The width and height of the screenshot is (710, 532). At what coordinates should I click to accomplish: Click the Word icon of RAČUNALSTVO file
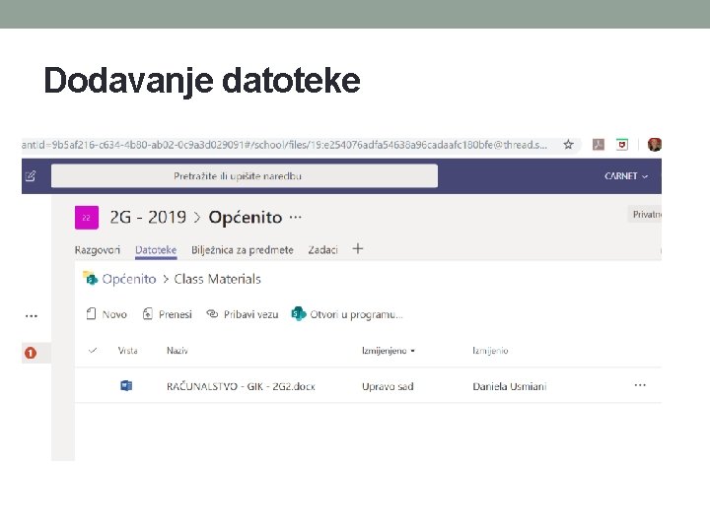point(126,385)
